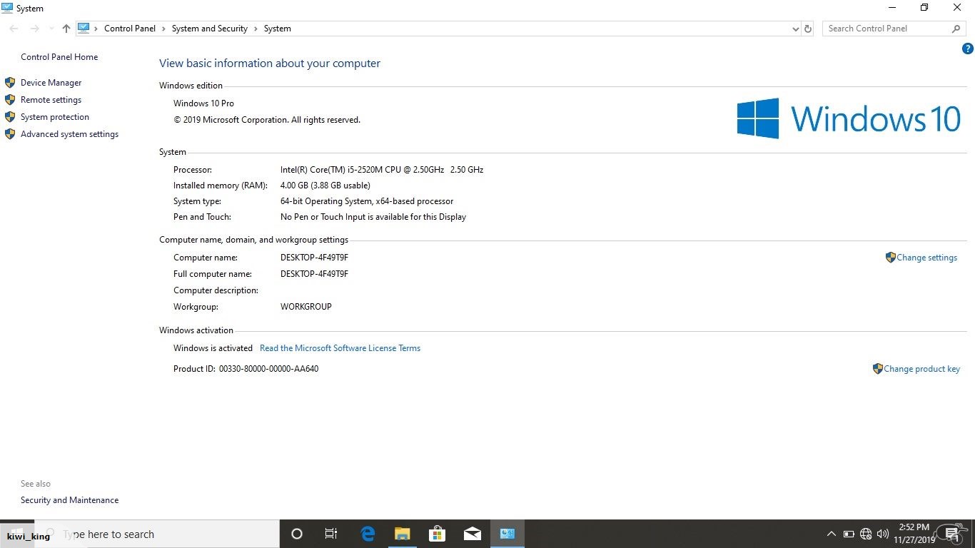Open the Action Center notifications icon
The height and width of the screenshot is (548, 975).
951,534
